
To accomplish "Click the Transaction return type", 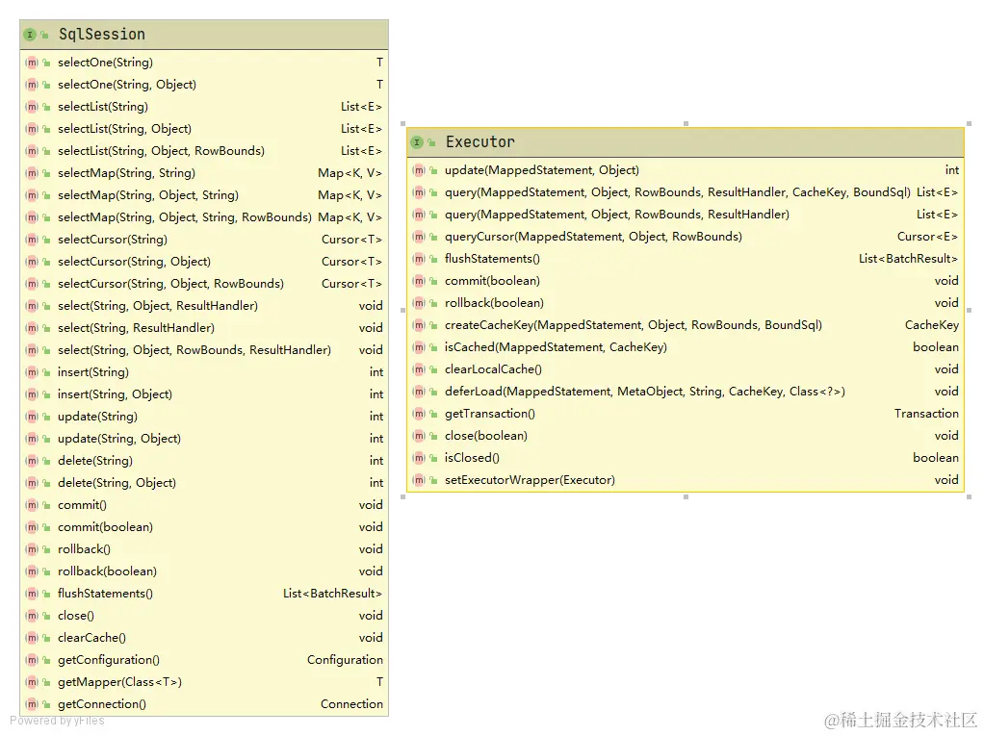I will click(926, 414).
